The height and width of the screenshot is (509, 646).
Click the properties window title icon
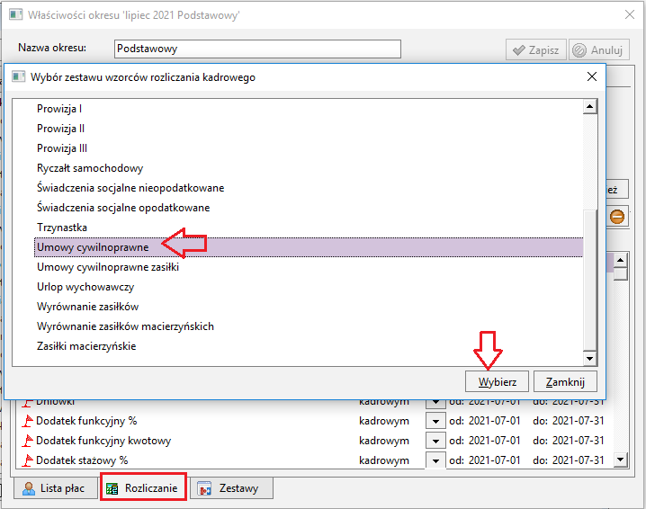click(16, 14)
